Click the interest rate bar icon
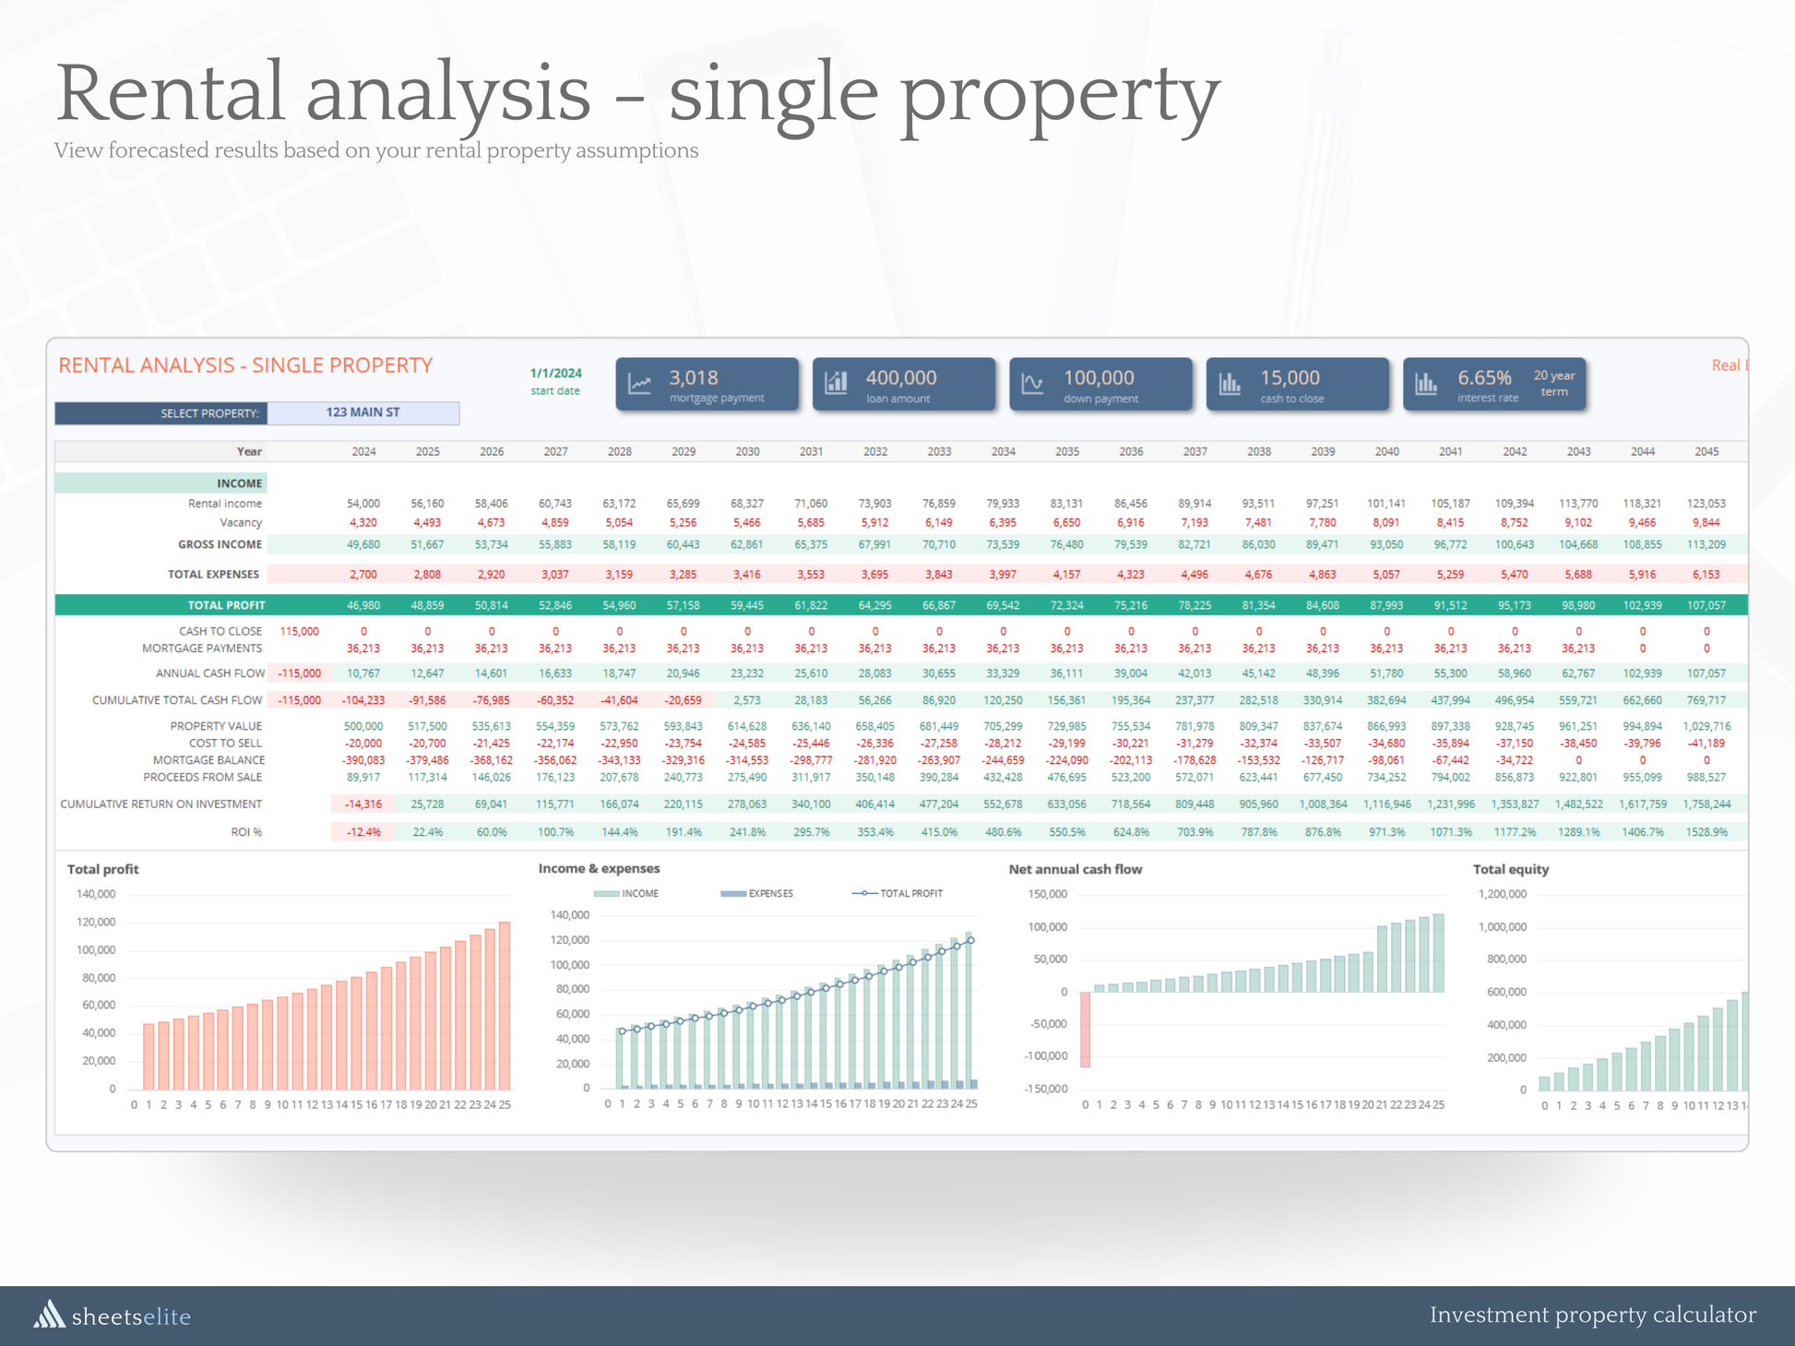The height and width of the screenshot is (1346, 1795). pyautogui.click(x=1426, y=383)
